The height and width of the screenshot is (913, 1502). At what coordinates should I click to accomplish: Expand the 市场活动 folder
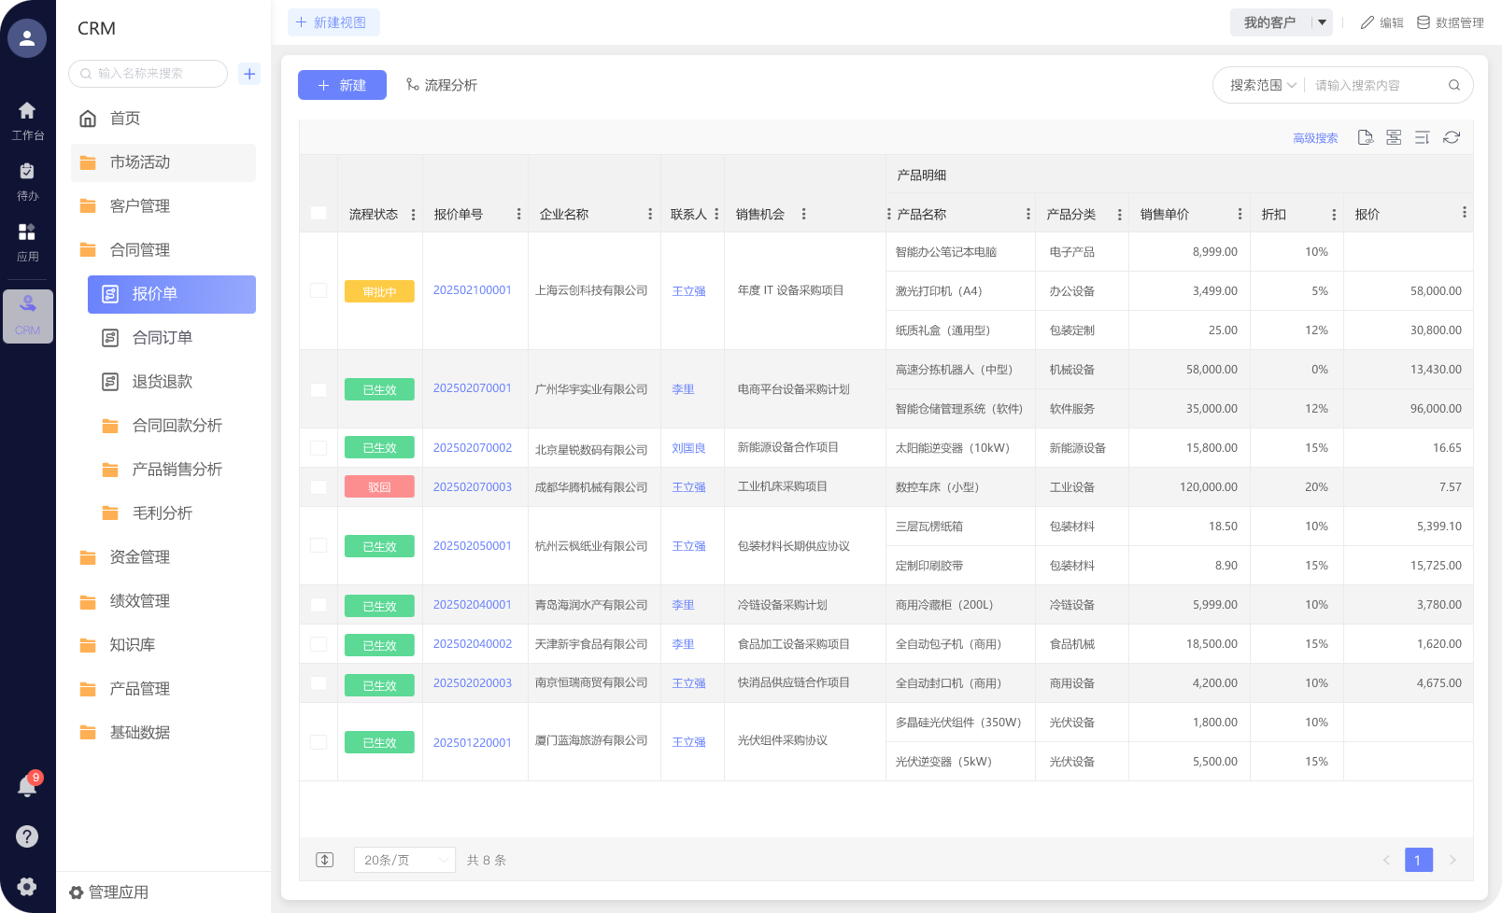pos(163,162)
